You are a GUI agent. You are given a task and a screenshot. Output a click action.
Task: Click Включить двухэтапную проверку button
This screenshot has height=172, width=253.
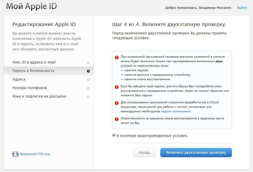tap(196, 152)
